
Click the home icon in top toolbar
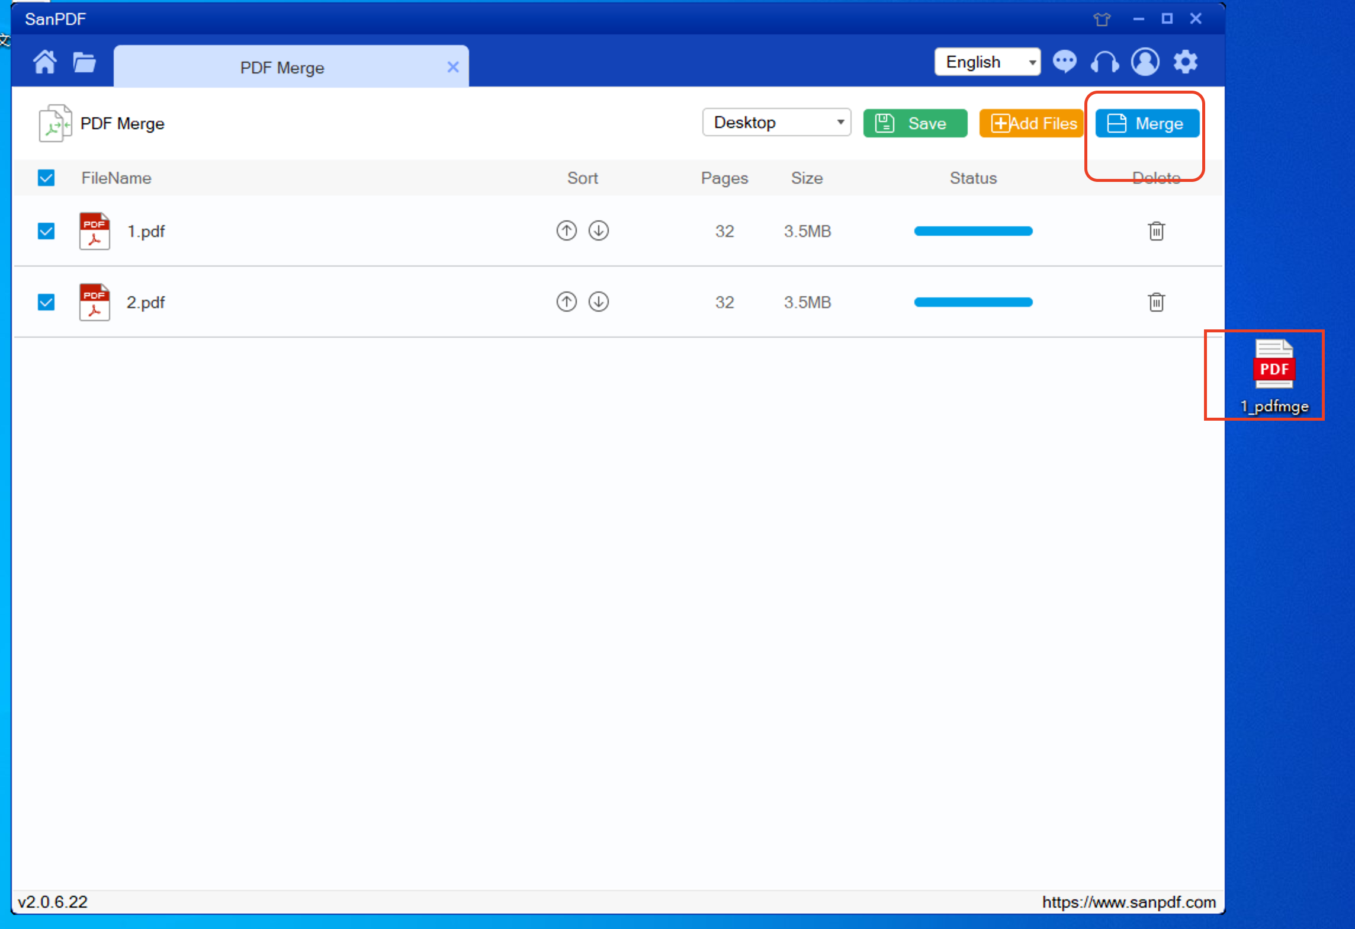coord(46,63)
